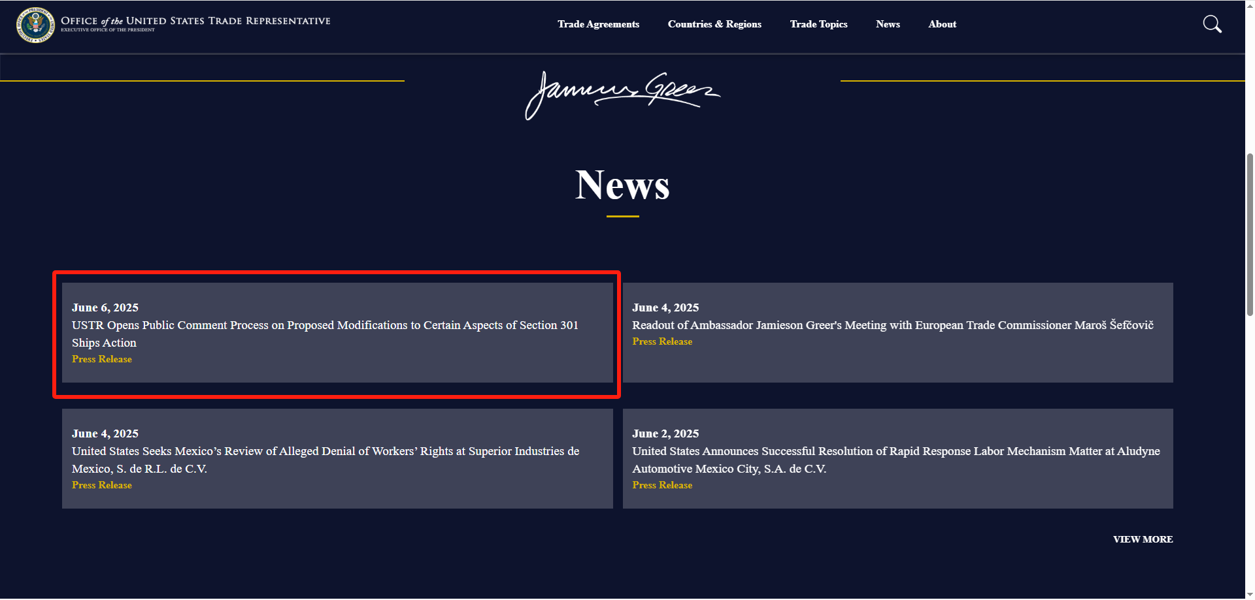Click Press Release under June 6 article

[x=102, y=359]
